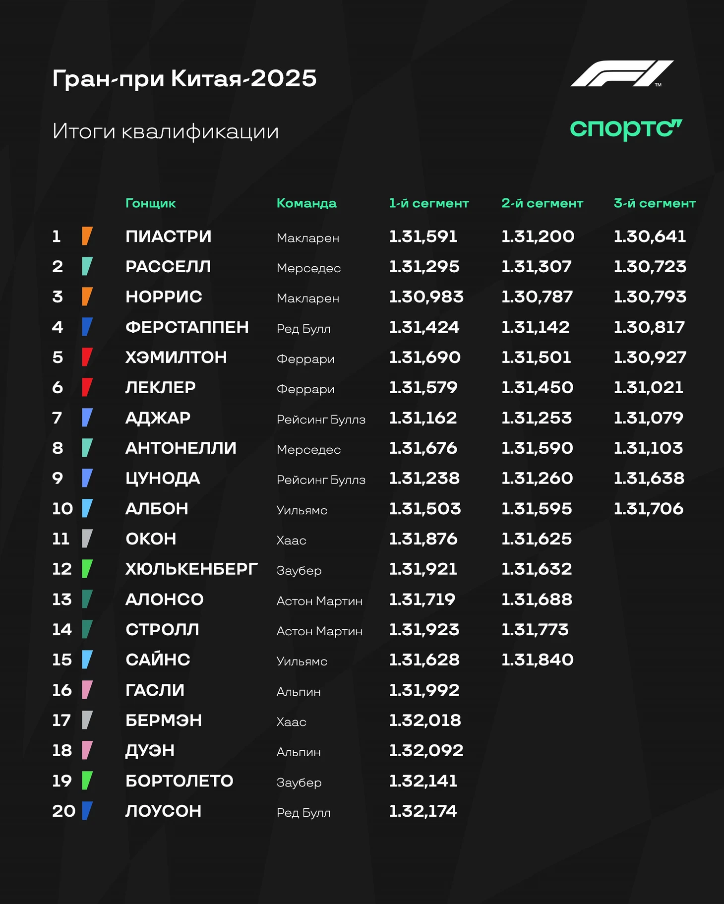This screenshot has width=724, height=904.
Task: Click Verstappen's blue Red Bull marker
Action: 87,327
